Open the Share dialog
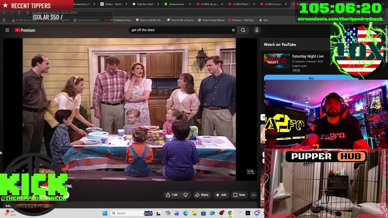The image size is (388, 218). pos(202,195)
